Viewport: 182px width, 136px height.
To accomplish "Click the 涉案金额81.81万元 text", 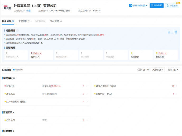I will [x=51, y=86].
